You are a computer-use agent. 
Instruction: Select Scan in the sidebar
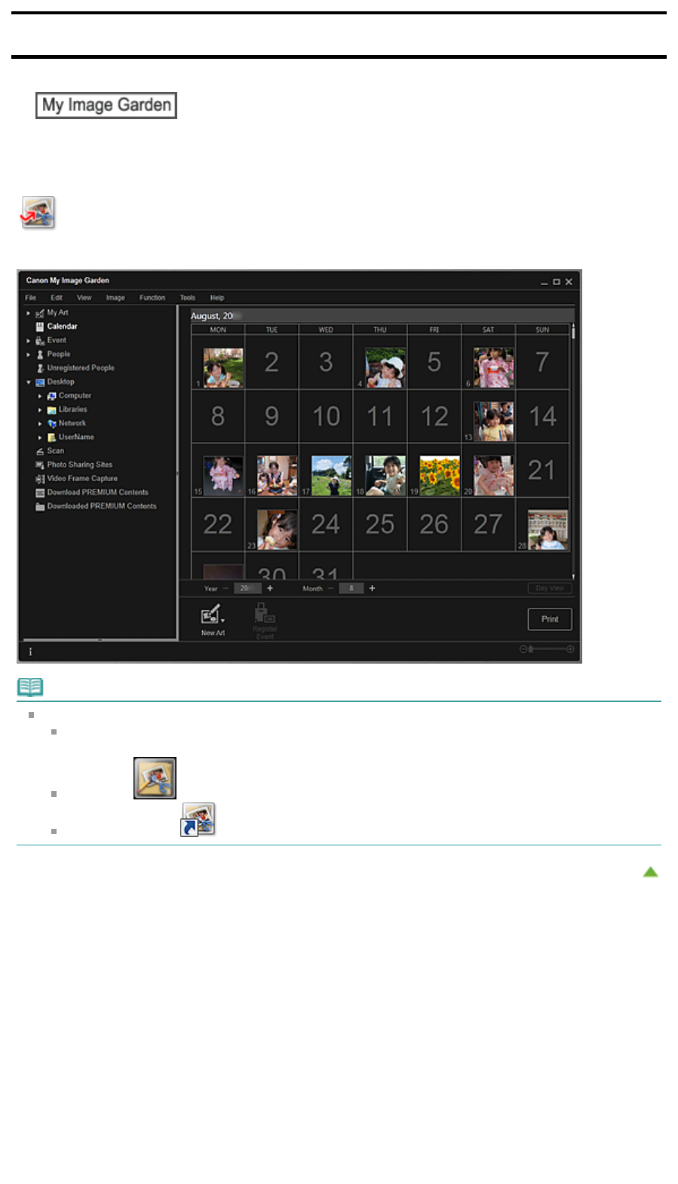pos(55,451)
